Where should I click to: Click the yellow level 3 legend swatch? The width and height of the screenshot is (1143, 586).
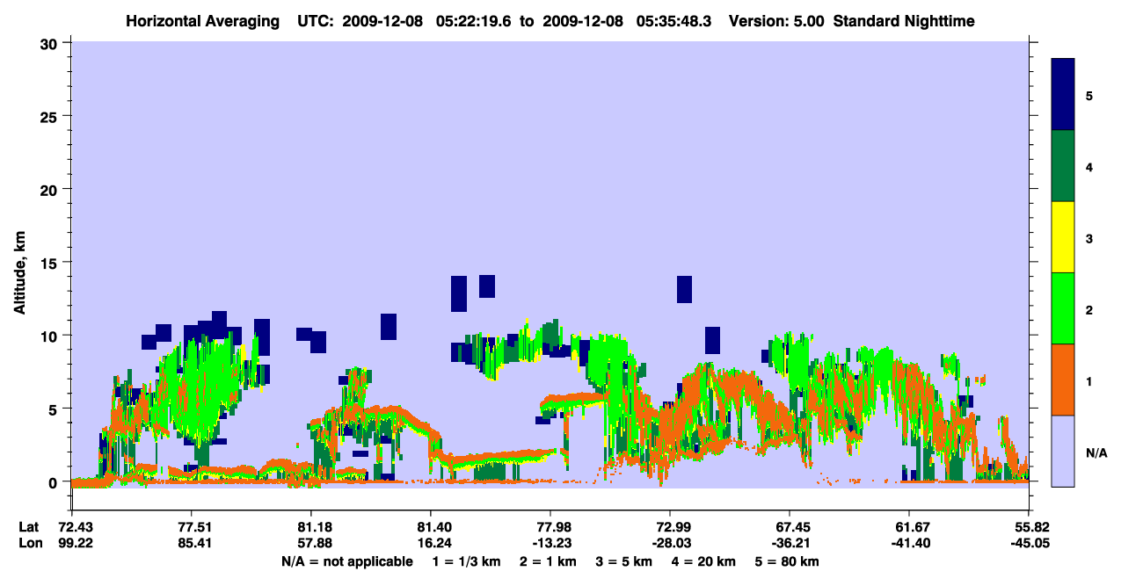(x=1063, y=237)
